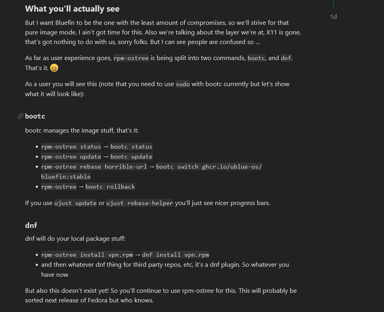Click the anchor link icon beside bootc heading
384x312 pixels.
(20, 117)
